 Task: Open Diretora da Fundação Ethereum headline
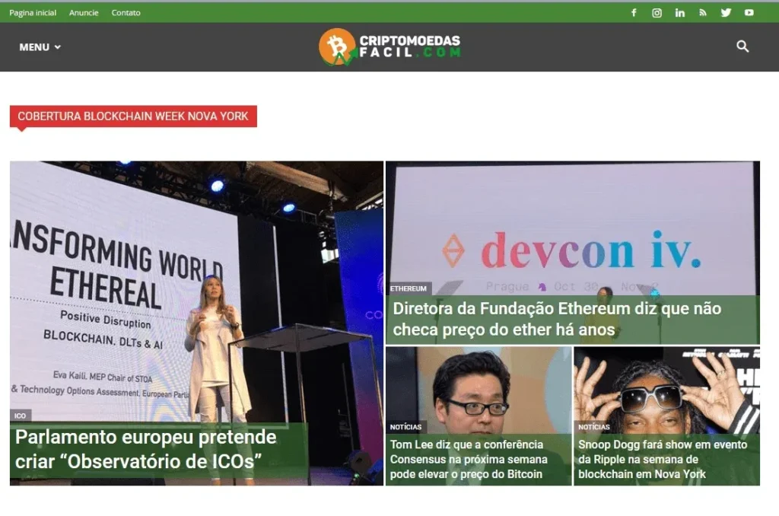click(x=556, y=319)
